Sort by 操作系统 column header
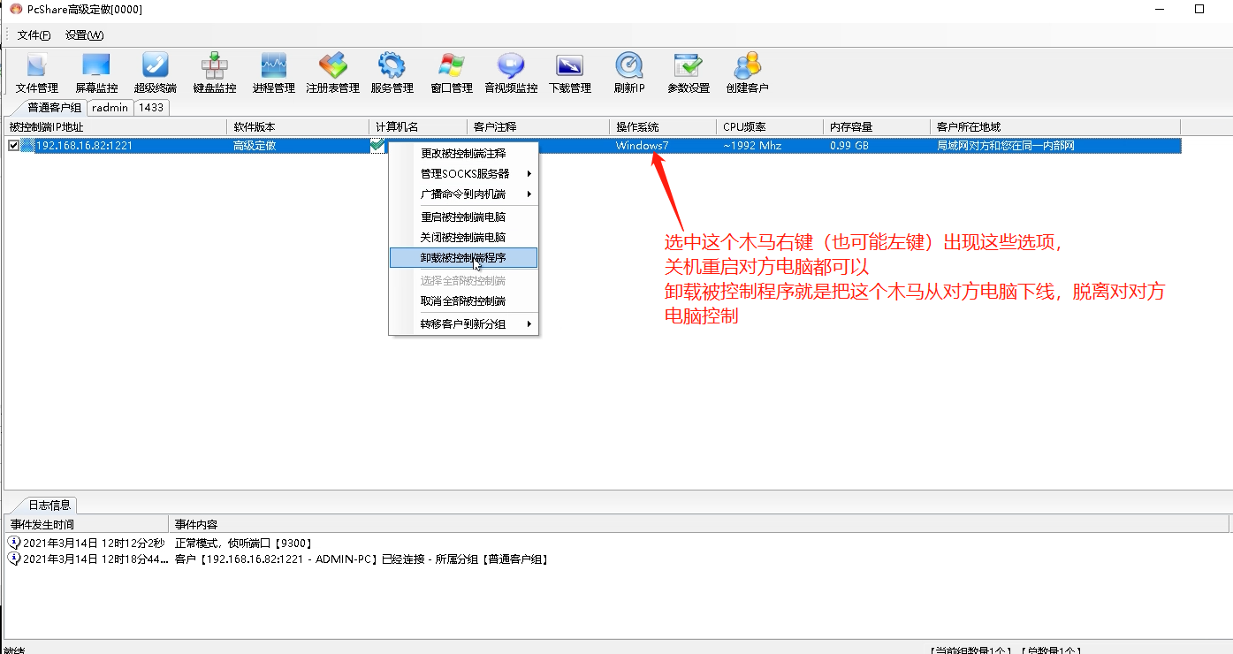The image size is (1233, 654). (x=663, y=127)
